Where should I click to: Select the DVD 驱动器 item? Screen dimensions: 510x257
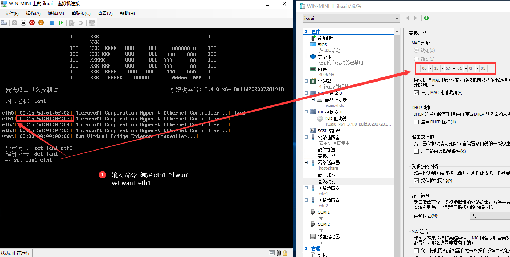click(x=336, y=119)
